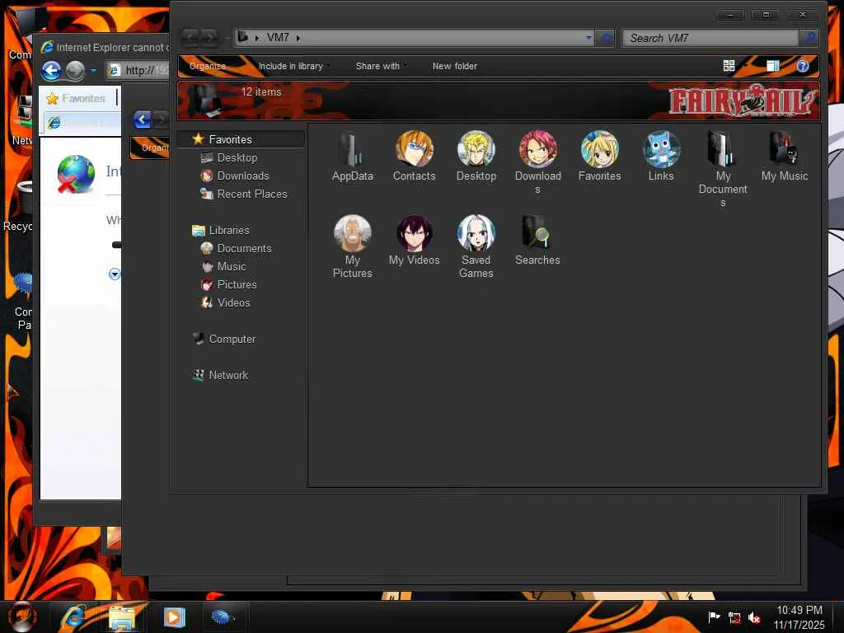This screenshot has height=633, width=844.
Task: Toggle the preview pane icon
Action: 772,66
